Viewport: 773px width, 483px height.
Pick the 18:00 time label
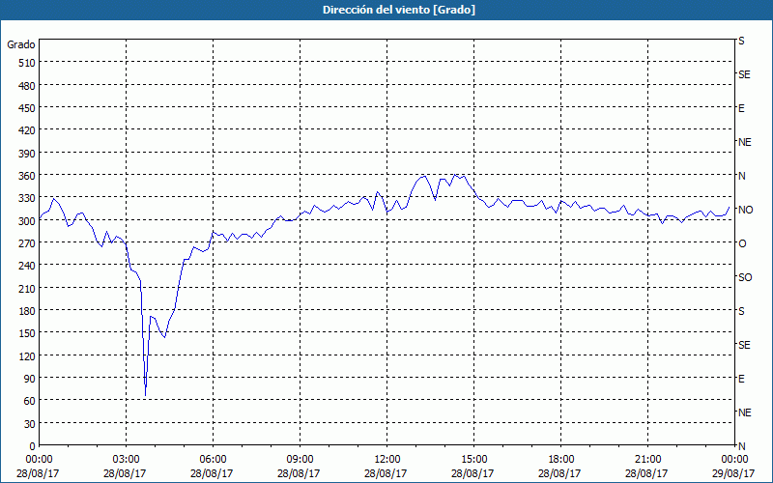pyautogui.click(x=560, y=460)
